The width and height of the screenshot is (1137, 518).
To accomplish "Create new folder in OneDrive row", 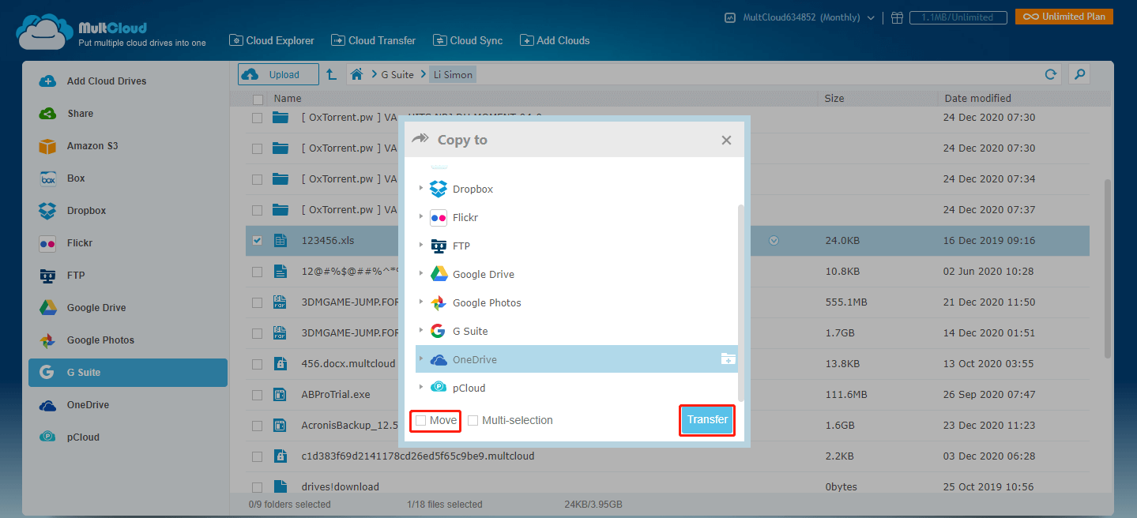I will 728,359.
